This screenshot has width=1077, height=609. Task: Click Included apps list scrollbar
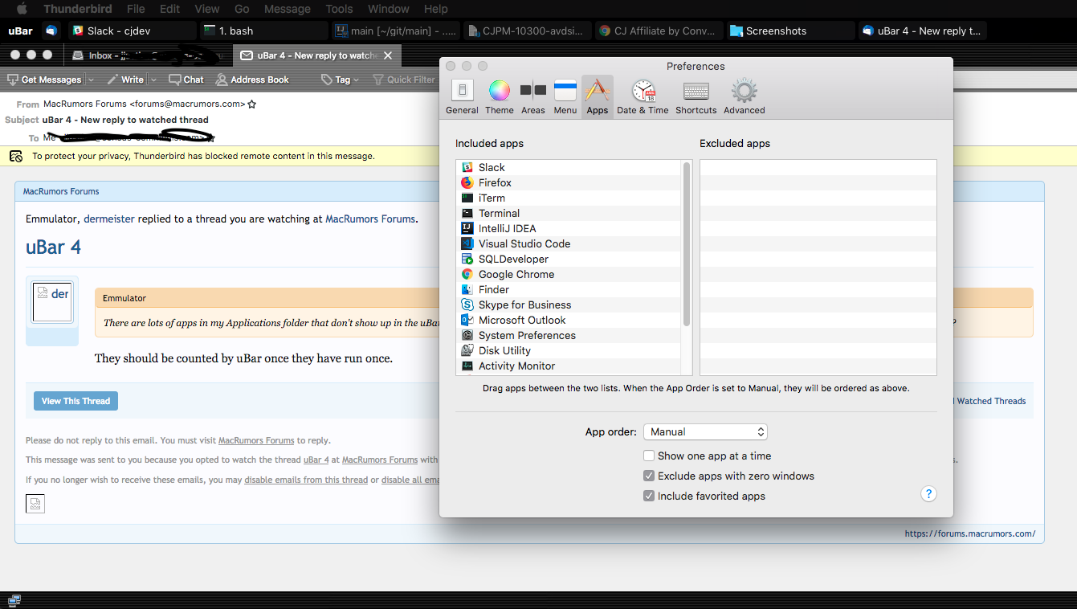coord(687,244)
